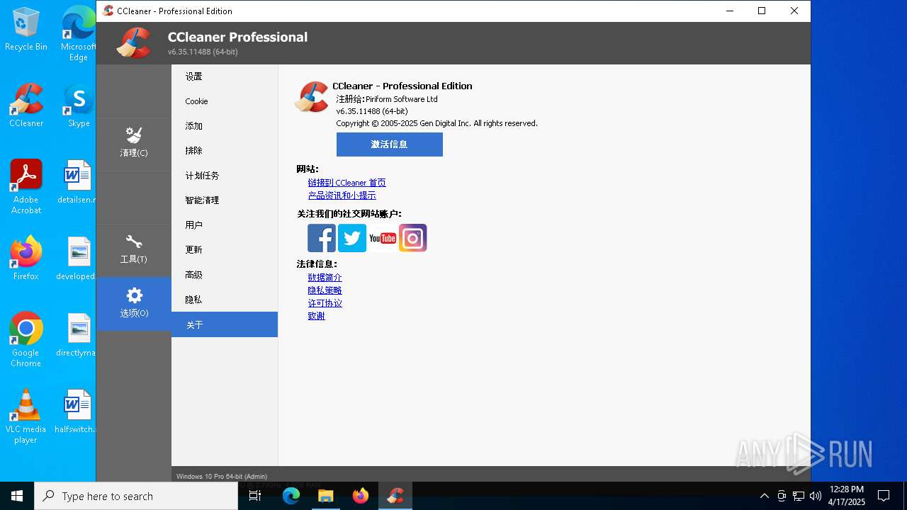907x510 pixels.
Task: Open the halfswitch Word document on desktop
Action: 76,412
